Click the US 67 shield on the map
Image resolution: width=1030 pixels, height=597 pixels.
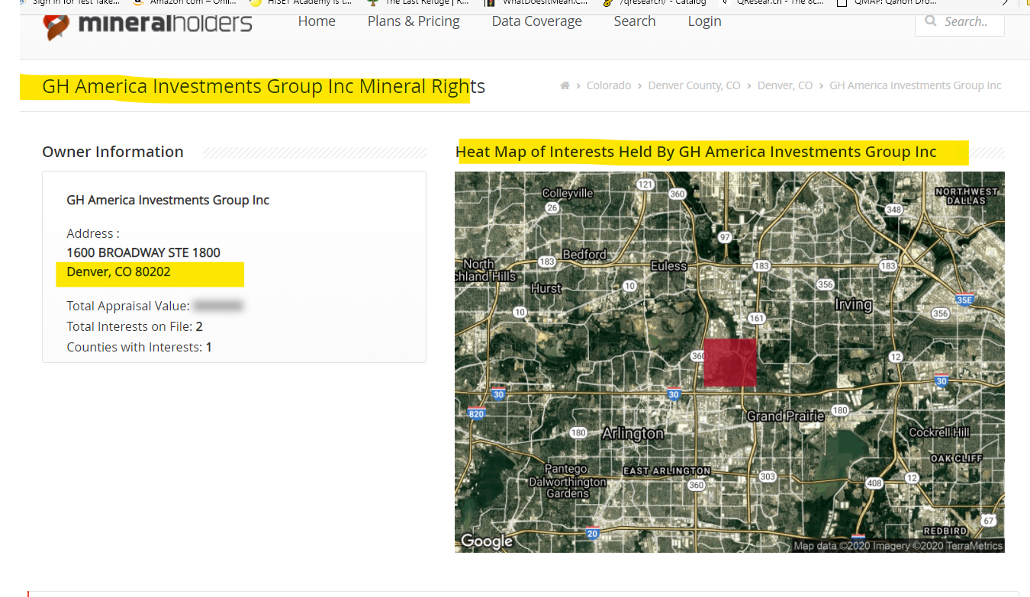coord(990,521)
